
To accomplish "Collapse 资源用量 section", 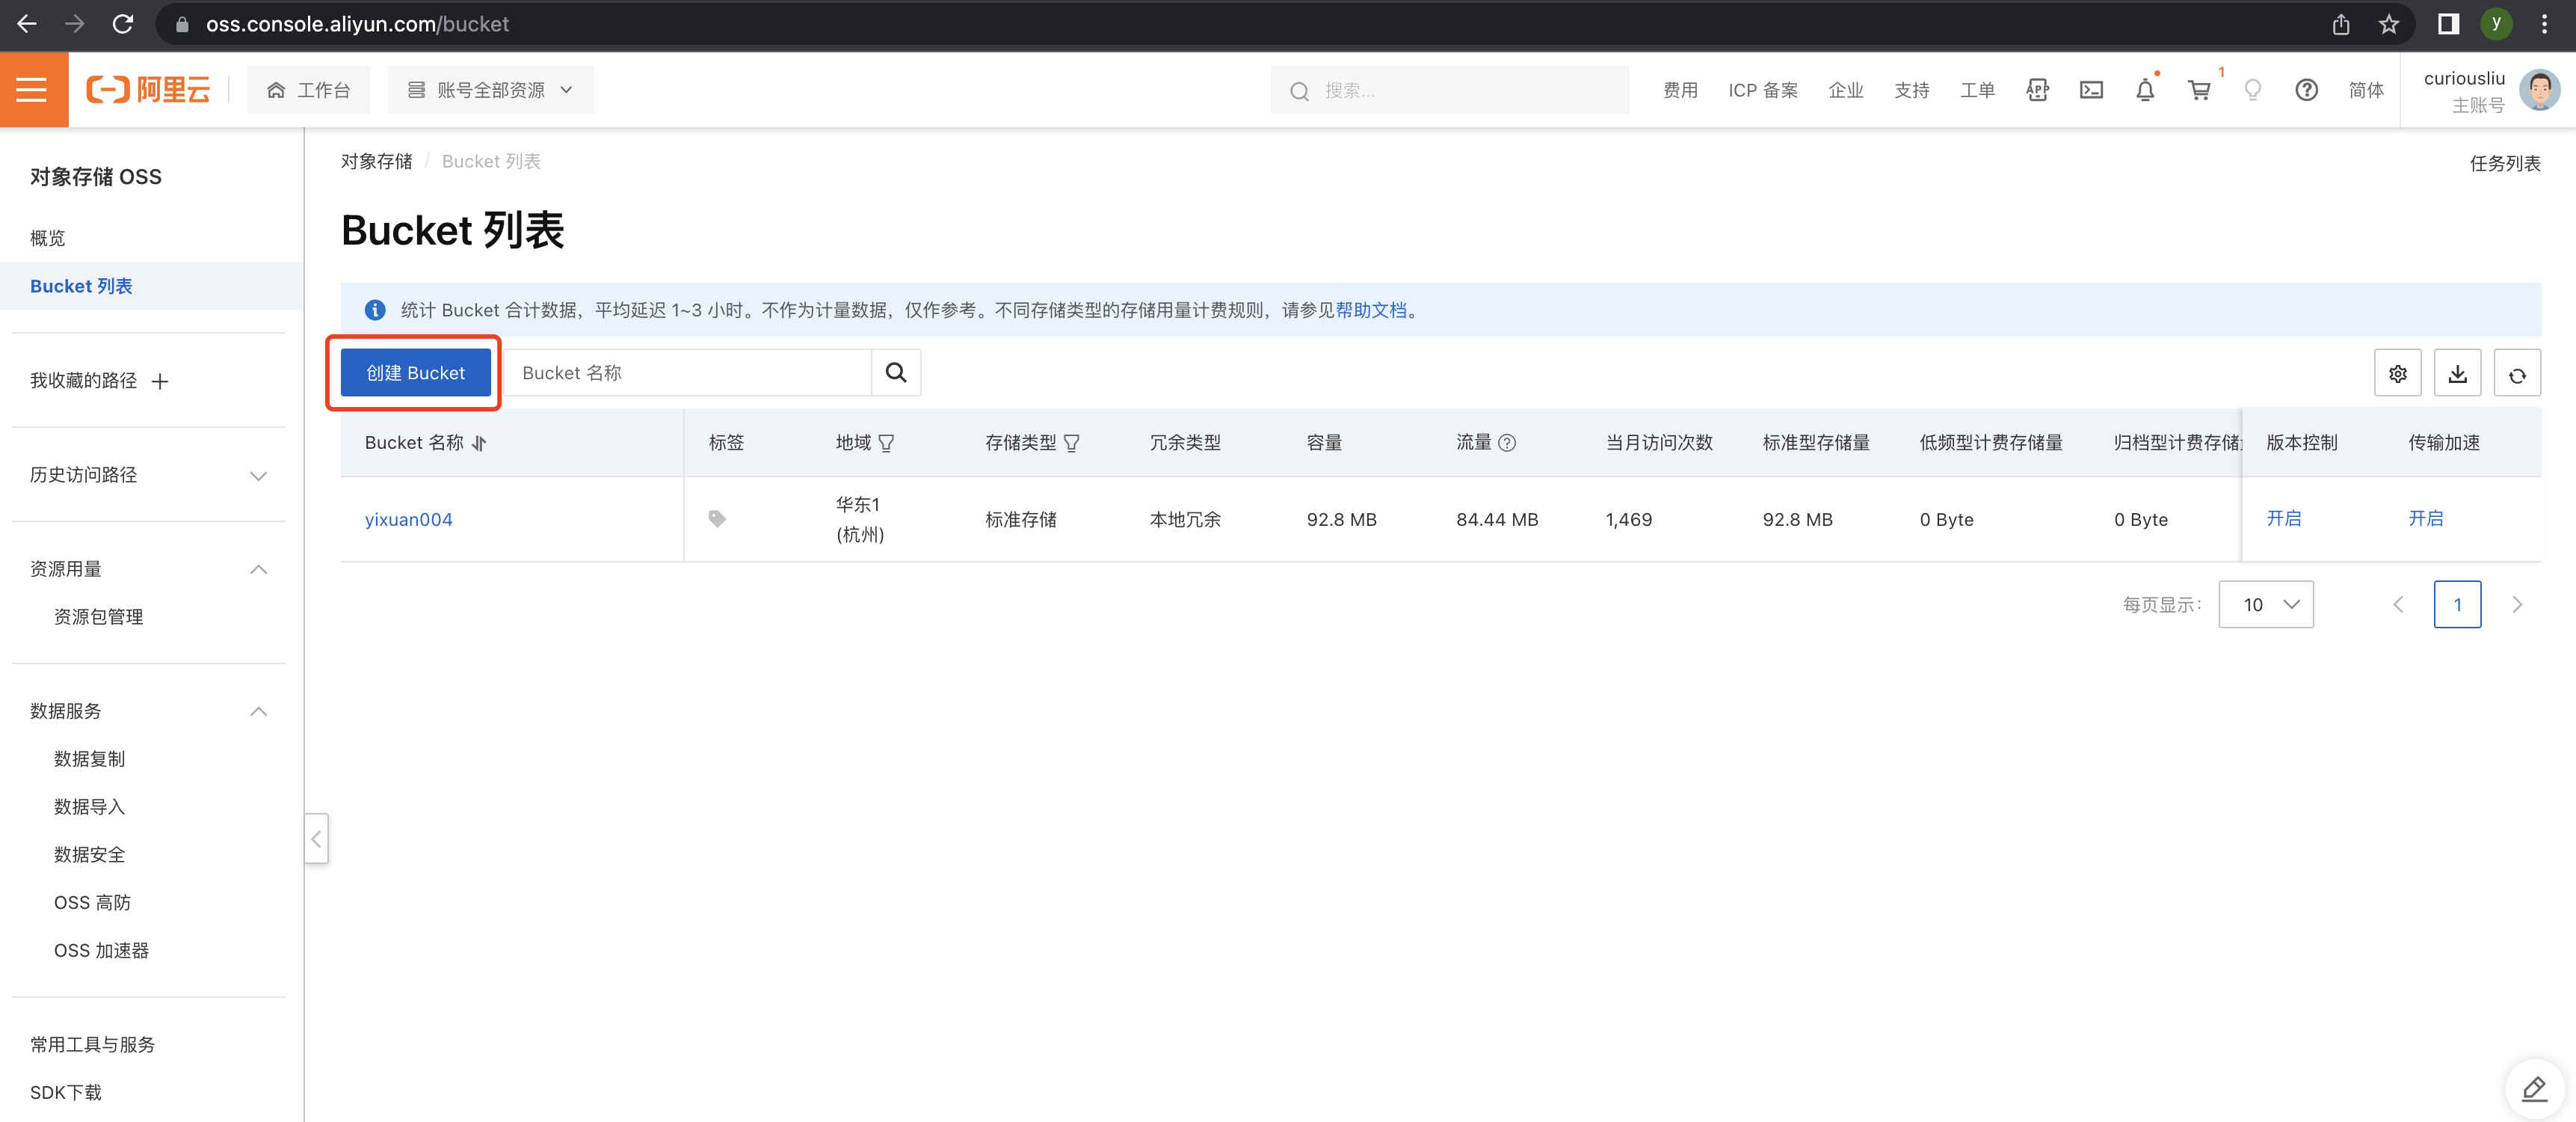I will 258,568.
